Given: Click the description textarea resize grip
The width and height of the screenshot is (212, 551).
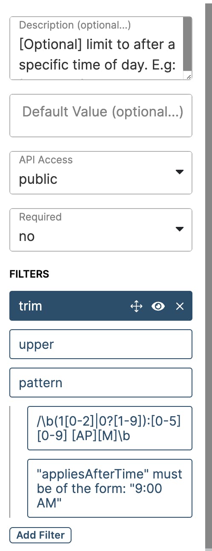Looking at the screenshot, I should 189,76.
